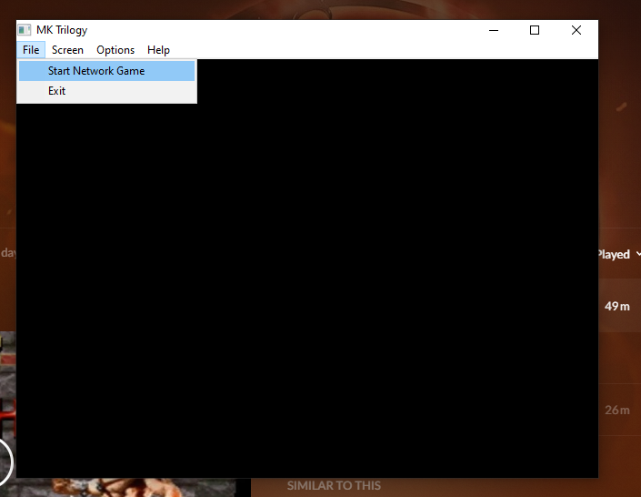The width and height of the screenshot is (641, 497).
Task: Select Start Network Game from File menu
Action: (x=106, y=71)
